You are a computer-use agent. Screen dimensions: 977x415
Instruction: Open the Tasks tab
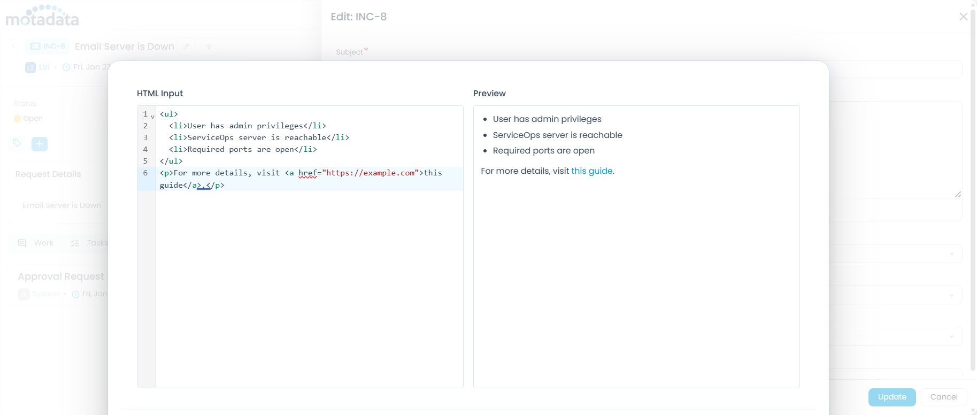point(90,243)
